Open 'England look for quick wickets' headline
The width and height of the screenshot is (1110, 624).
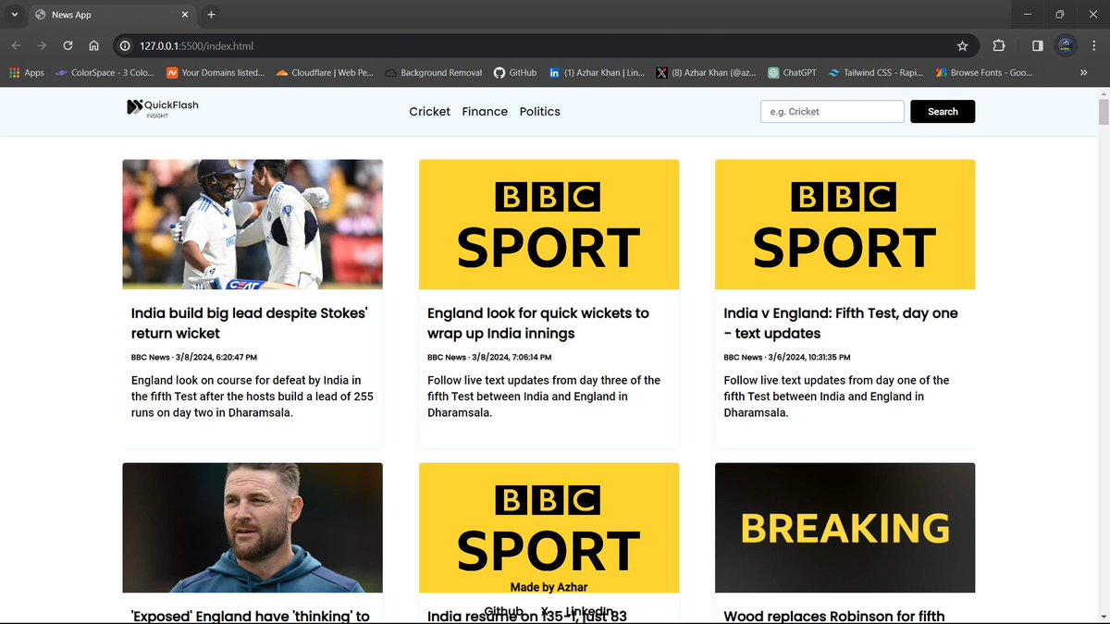(538, 324)
